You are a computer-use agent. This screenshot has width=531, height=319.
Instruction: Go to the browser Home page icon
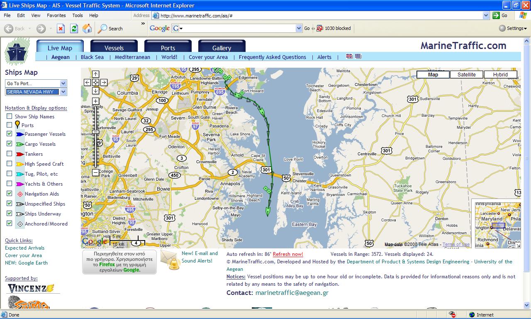(87, 29)
